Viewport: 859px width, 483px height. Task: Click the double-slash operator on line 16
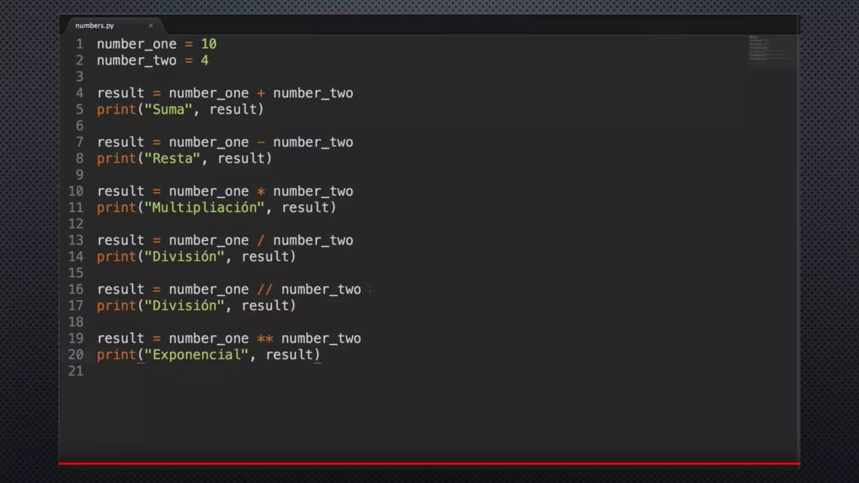[x=265, y=289]
